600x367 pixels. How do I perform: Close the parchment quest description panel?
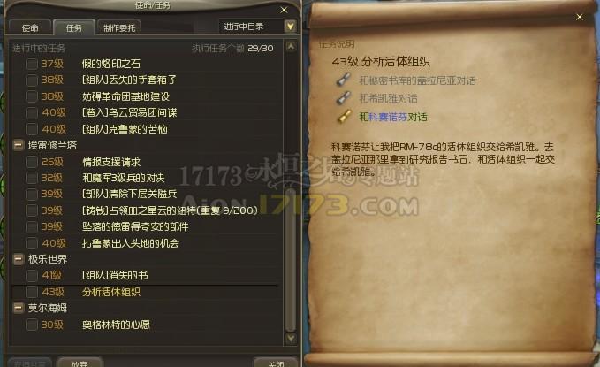tap(580, 17)
